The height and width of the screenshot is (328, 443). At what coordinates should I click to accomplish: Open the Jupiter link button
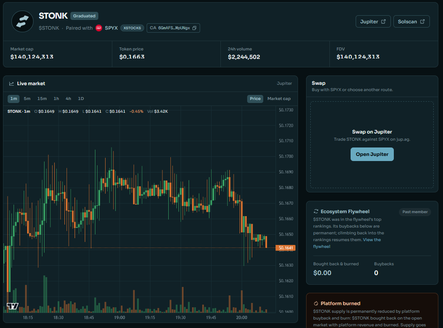[373, 22]
